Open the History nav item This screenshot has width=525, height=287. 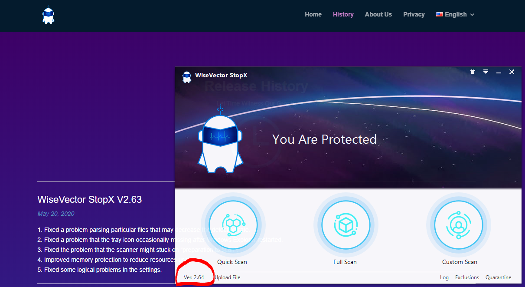pos(343,14)
